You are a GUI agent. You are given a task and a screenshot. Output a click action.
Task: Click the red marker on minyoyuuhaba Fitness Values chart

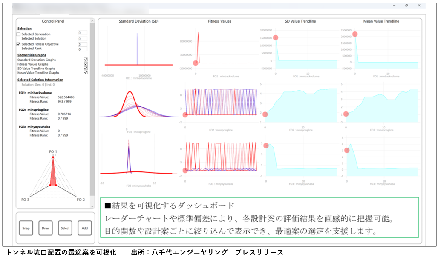pyautogui.click(x=185, y=171)
